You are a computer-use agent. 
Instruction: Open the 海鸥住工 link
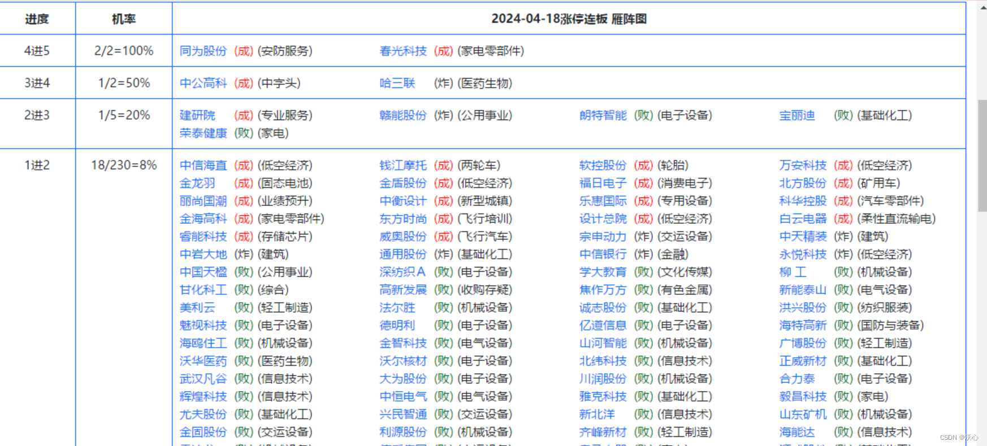coord(203,343)
